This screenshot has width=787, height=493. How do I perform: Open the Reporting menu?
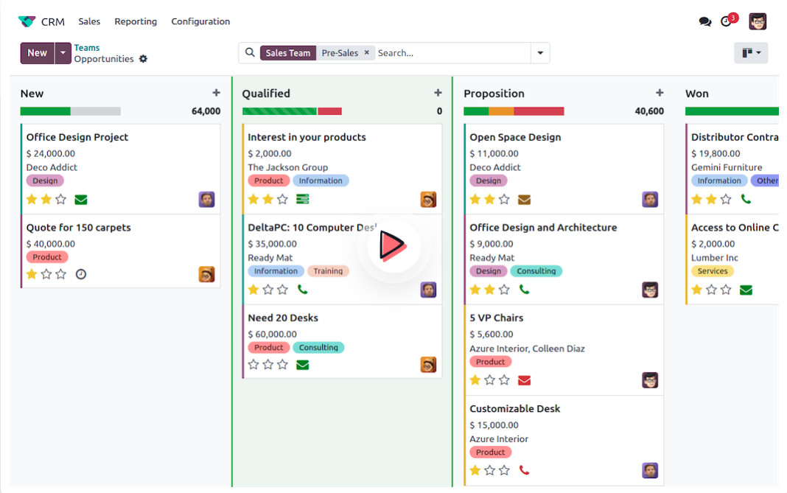[x=136, y=21]
